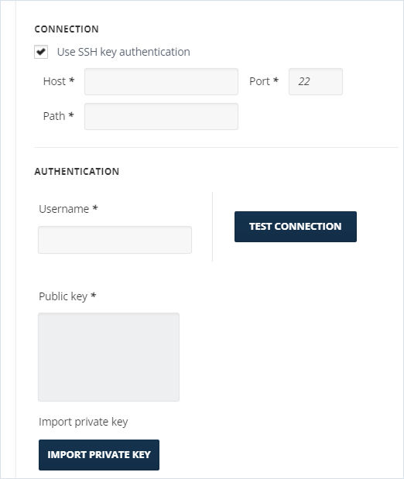This screenshot has height=479, width=404.
Task: Click the Port field label
Action: pos(259,81)
